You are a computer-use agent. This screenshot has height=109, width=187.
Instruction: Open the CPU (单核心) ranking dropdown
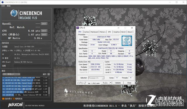(11, 74)
